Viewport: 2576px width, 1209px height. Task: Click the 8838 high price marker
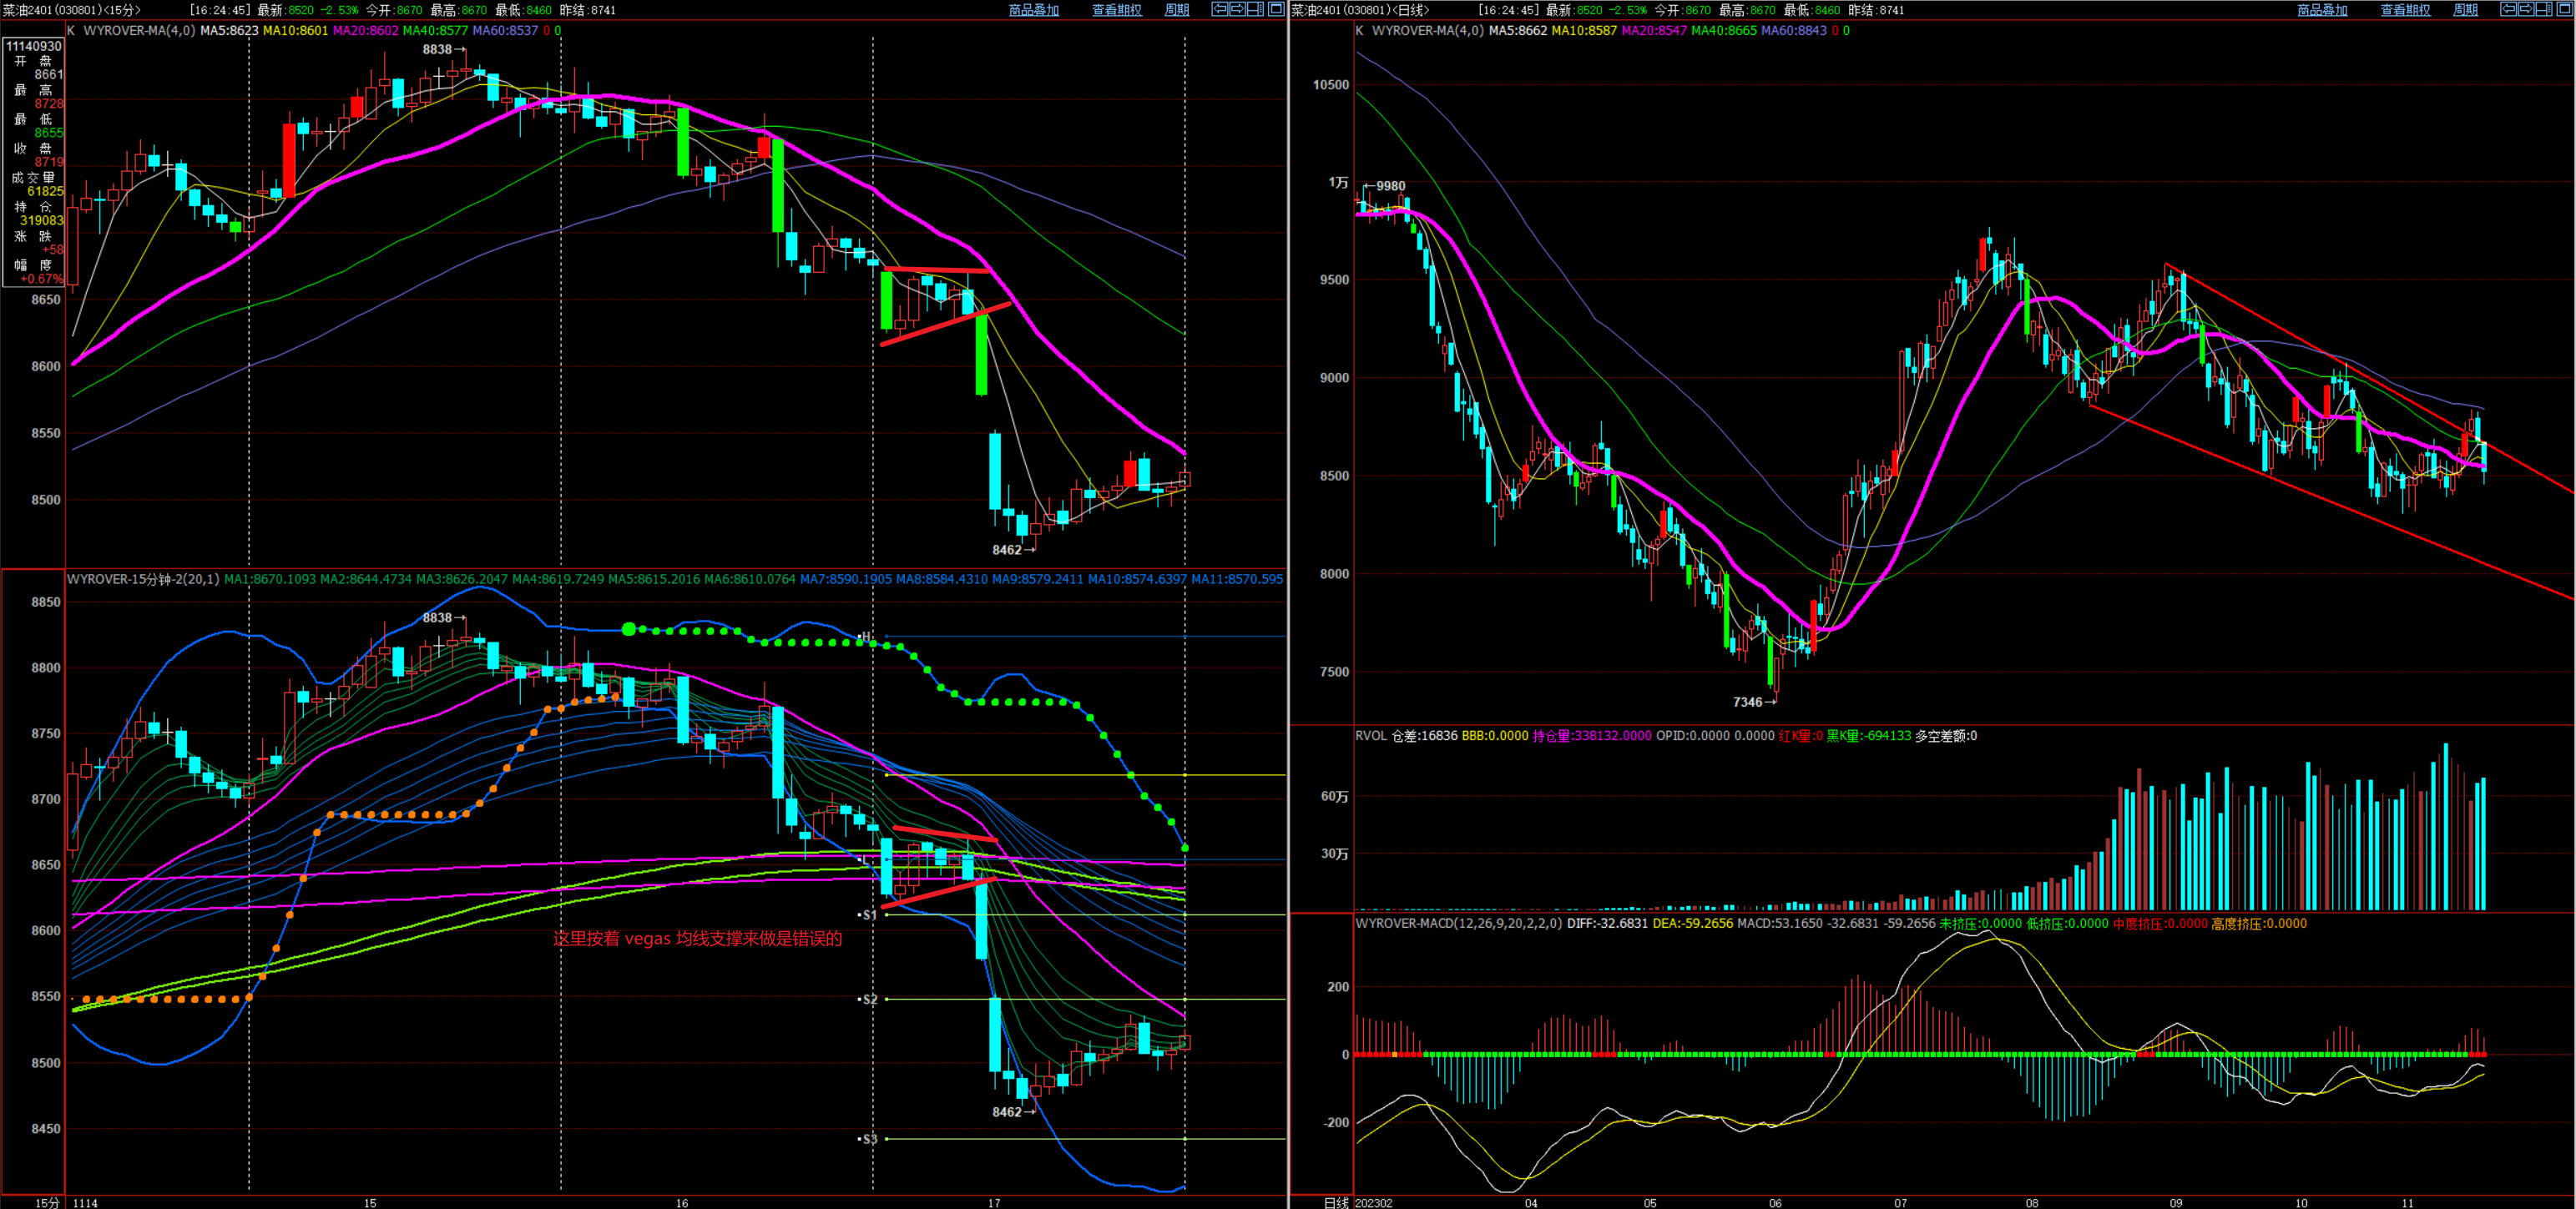click(x=437, y=49)
